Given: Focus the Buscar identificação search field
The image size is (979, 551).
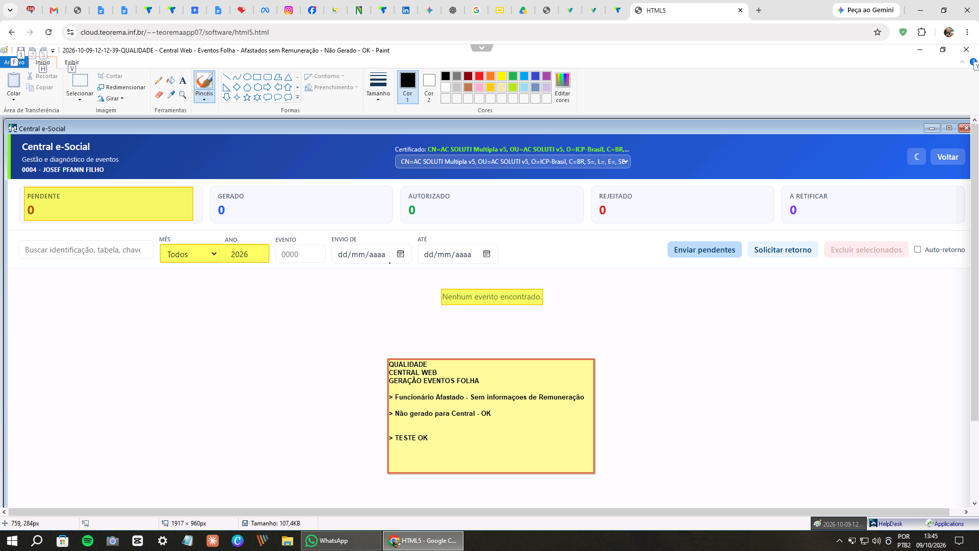Looking at the screenshot, I should [x=86, y=249].
